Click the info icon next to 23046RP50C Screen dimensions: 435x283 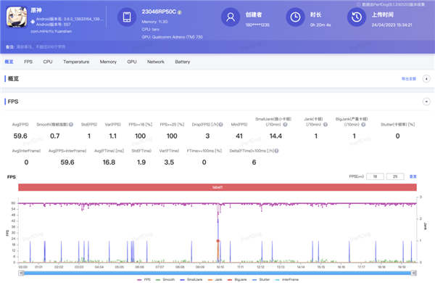180,12
